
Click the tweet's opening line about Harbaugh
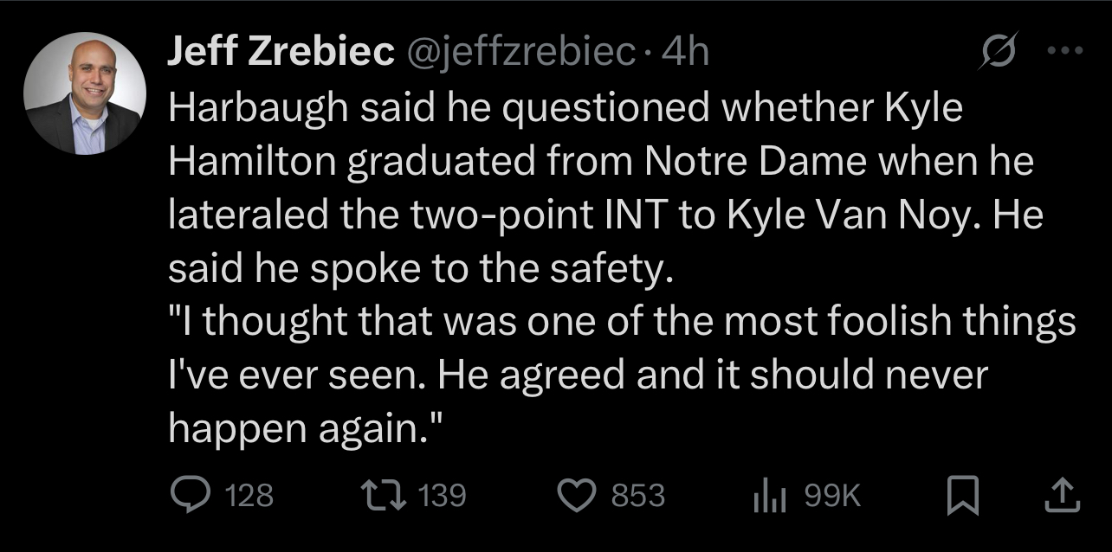click(565, 108)
